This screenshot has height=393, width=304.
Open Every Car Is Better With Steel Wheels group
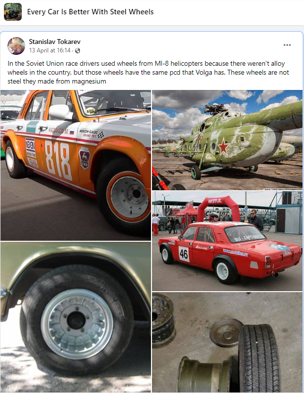click(x=90, y=12)
